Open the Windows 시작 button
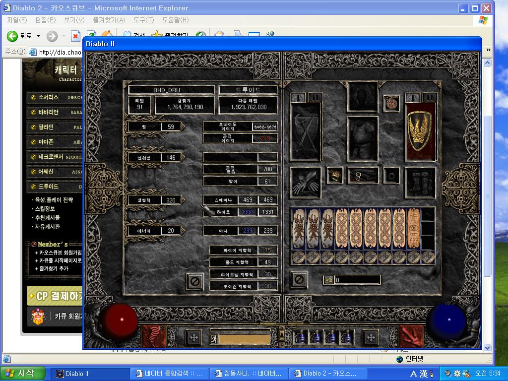The image size is (508, 381). click(x=22, y=374)
